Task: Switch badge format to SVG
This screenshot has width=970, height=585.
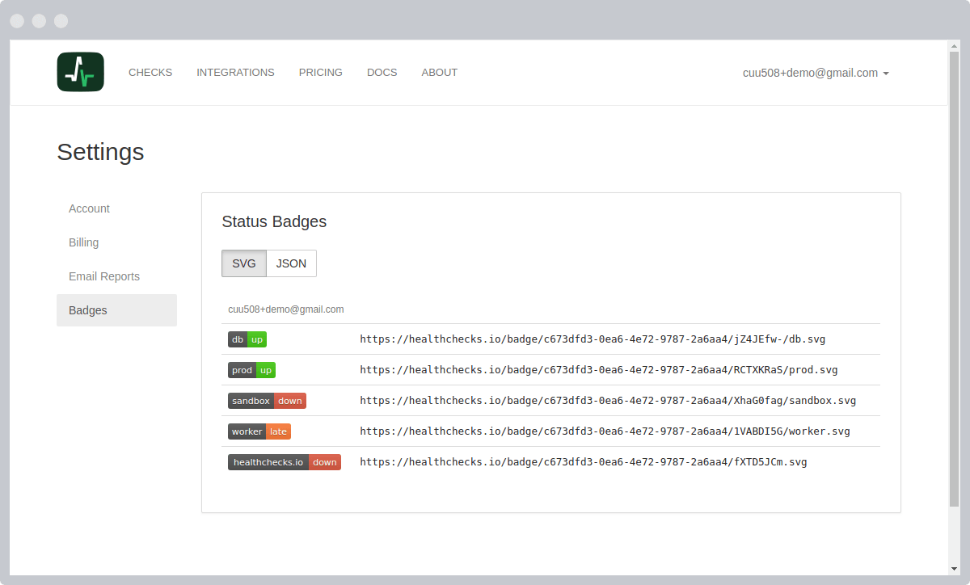Action: pyautogui.click(x=243, y=263)
